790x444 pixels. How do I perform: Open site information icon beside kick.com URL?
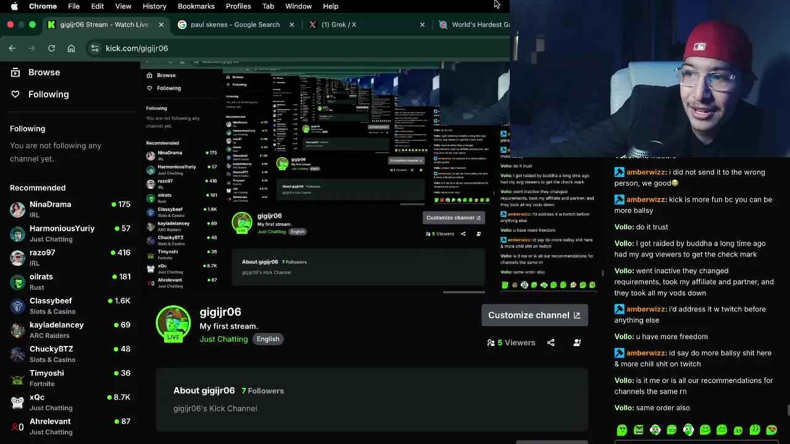click(94, 48)
